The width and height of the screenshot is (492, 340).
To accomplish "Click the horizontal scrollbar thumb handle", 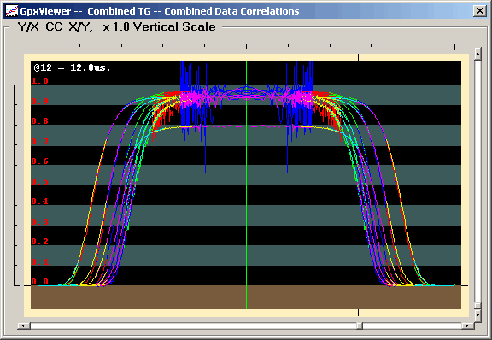I will click(360, 325).
